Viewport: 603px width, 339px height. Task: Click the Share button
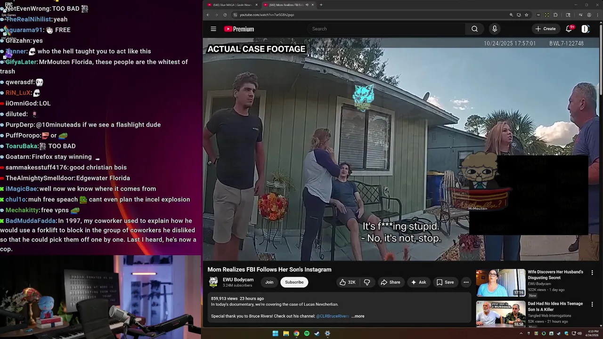tap(390, 282)
